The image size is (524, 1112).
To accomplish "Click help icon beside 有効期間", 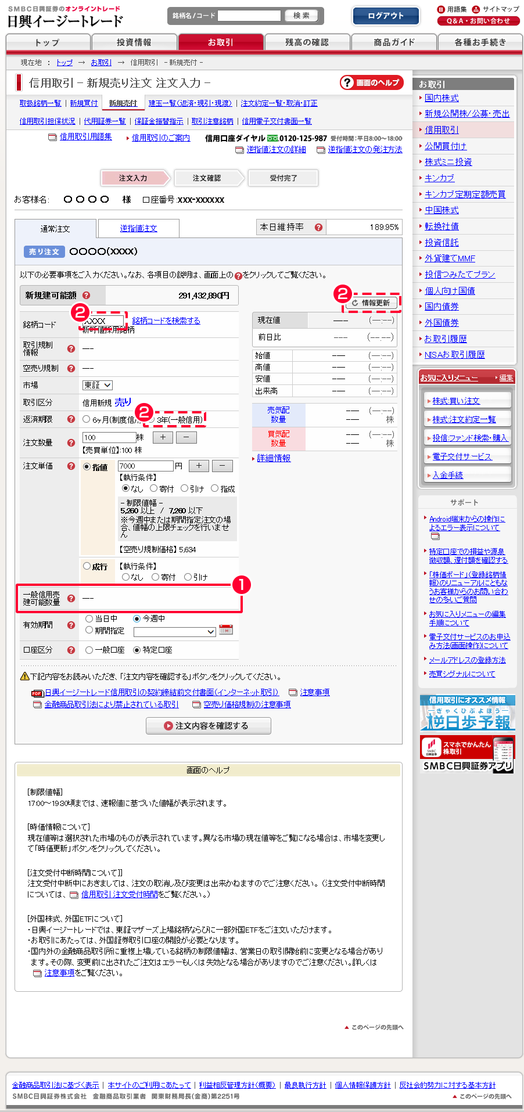I will click(x=71, y=625).
